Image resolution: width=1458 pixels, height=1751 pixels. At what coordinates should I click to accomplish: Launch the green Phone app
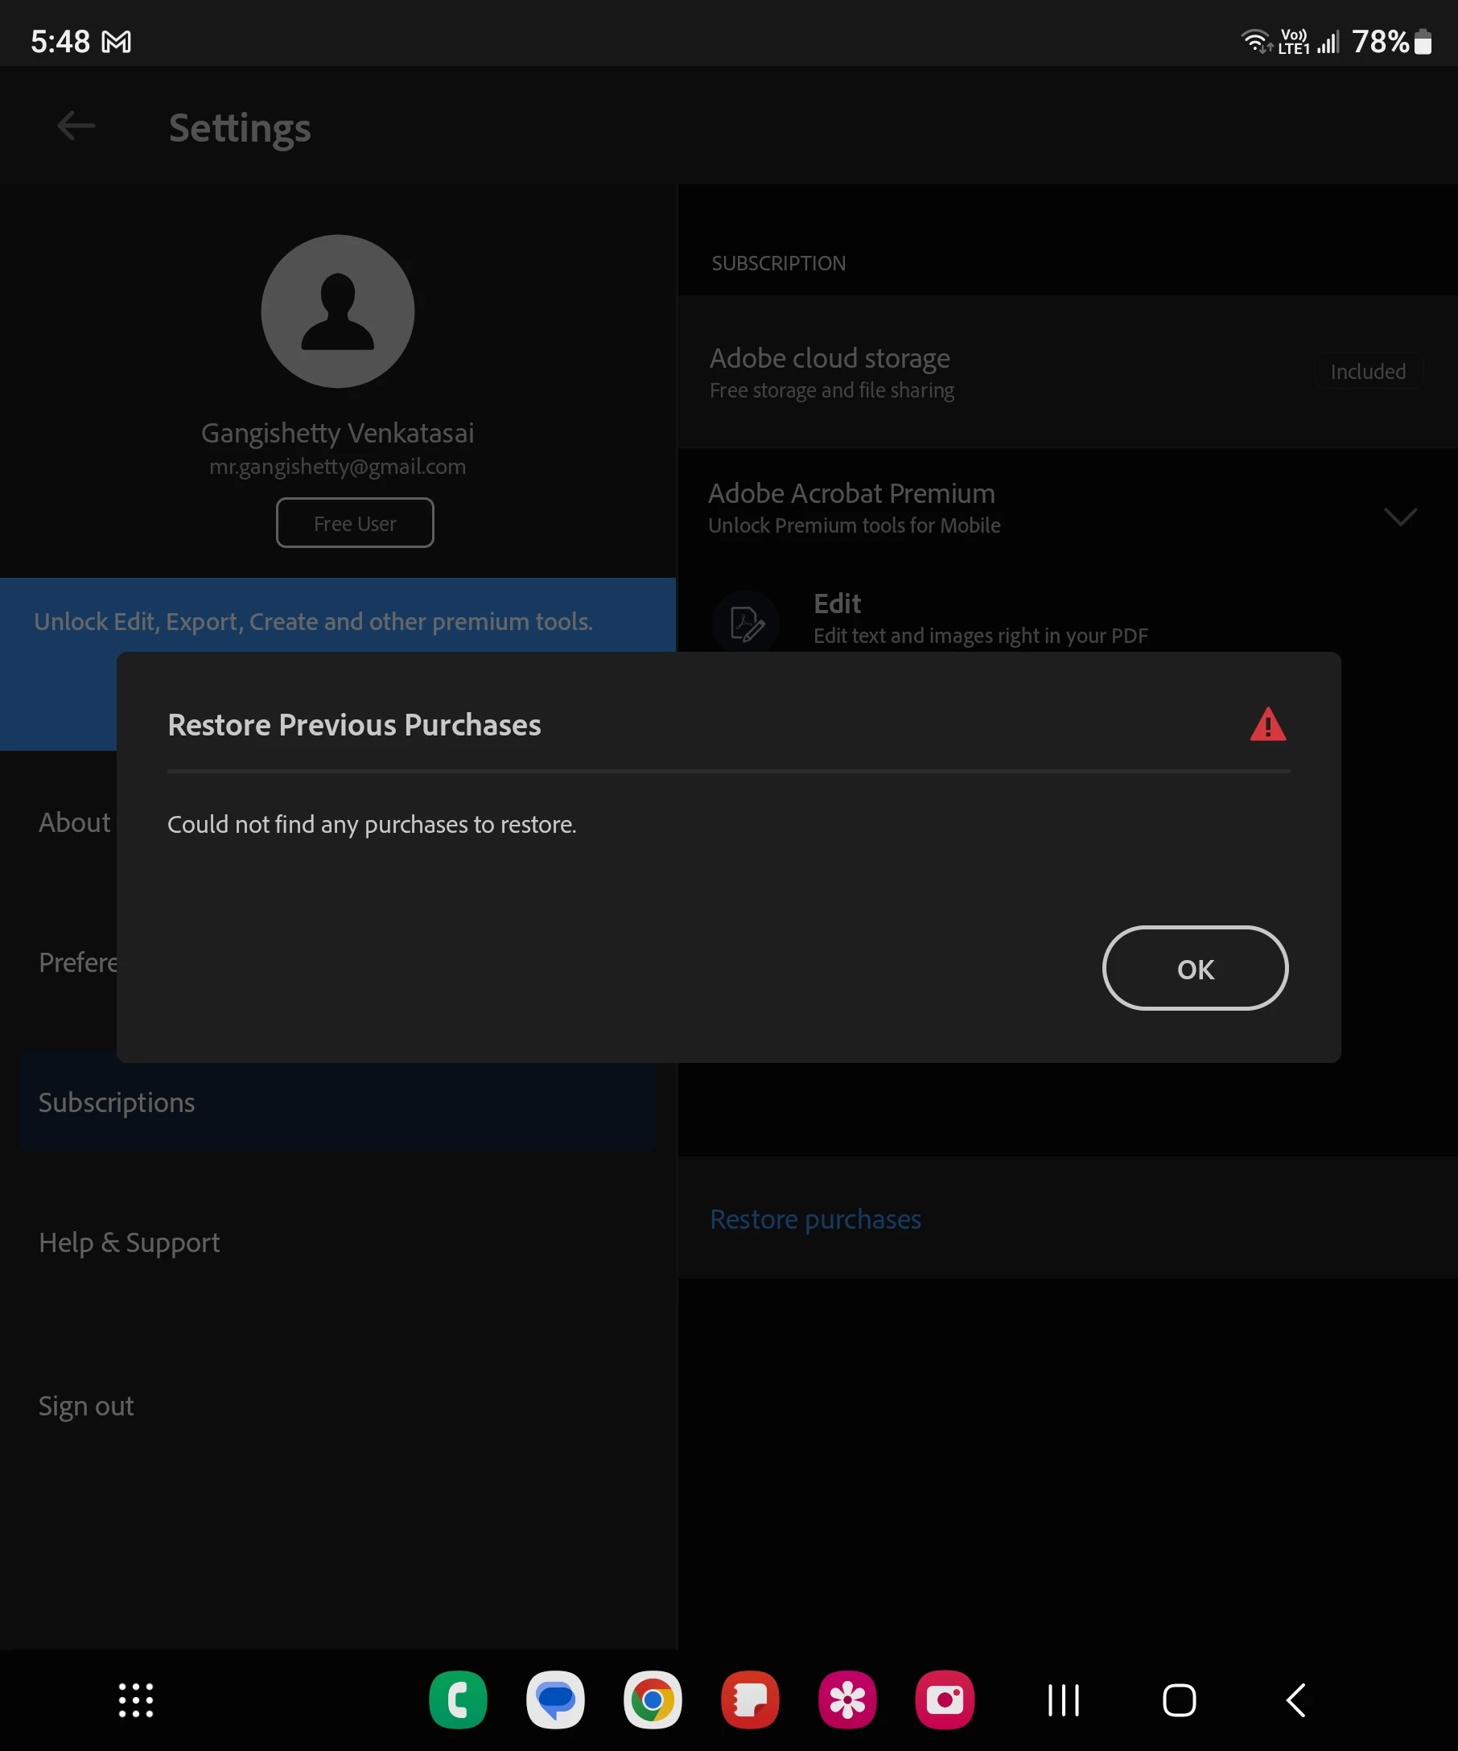click(458, 1700)
